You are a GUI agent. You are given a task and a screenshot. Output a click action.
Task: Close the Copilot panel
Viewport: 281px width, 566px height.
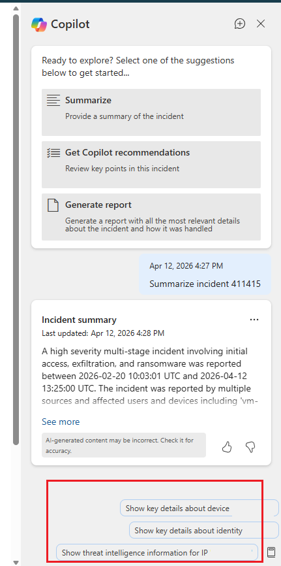point(261,24)
